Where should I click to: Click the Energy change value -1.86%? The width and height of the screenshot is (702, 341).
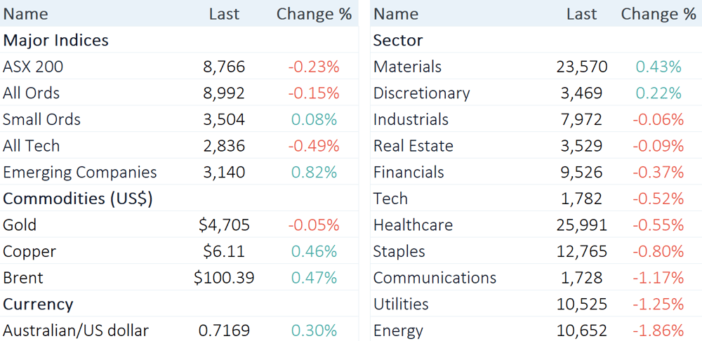point(658,330)
